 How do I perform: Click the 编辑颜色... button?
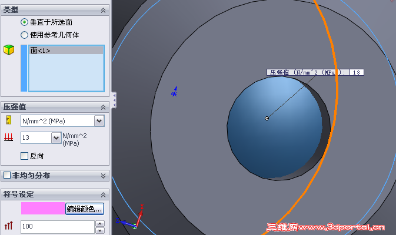pyautogui.click(x=85, y=209)
